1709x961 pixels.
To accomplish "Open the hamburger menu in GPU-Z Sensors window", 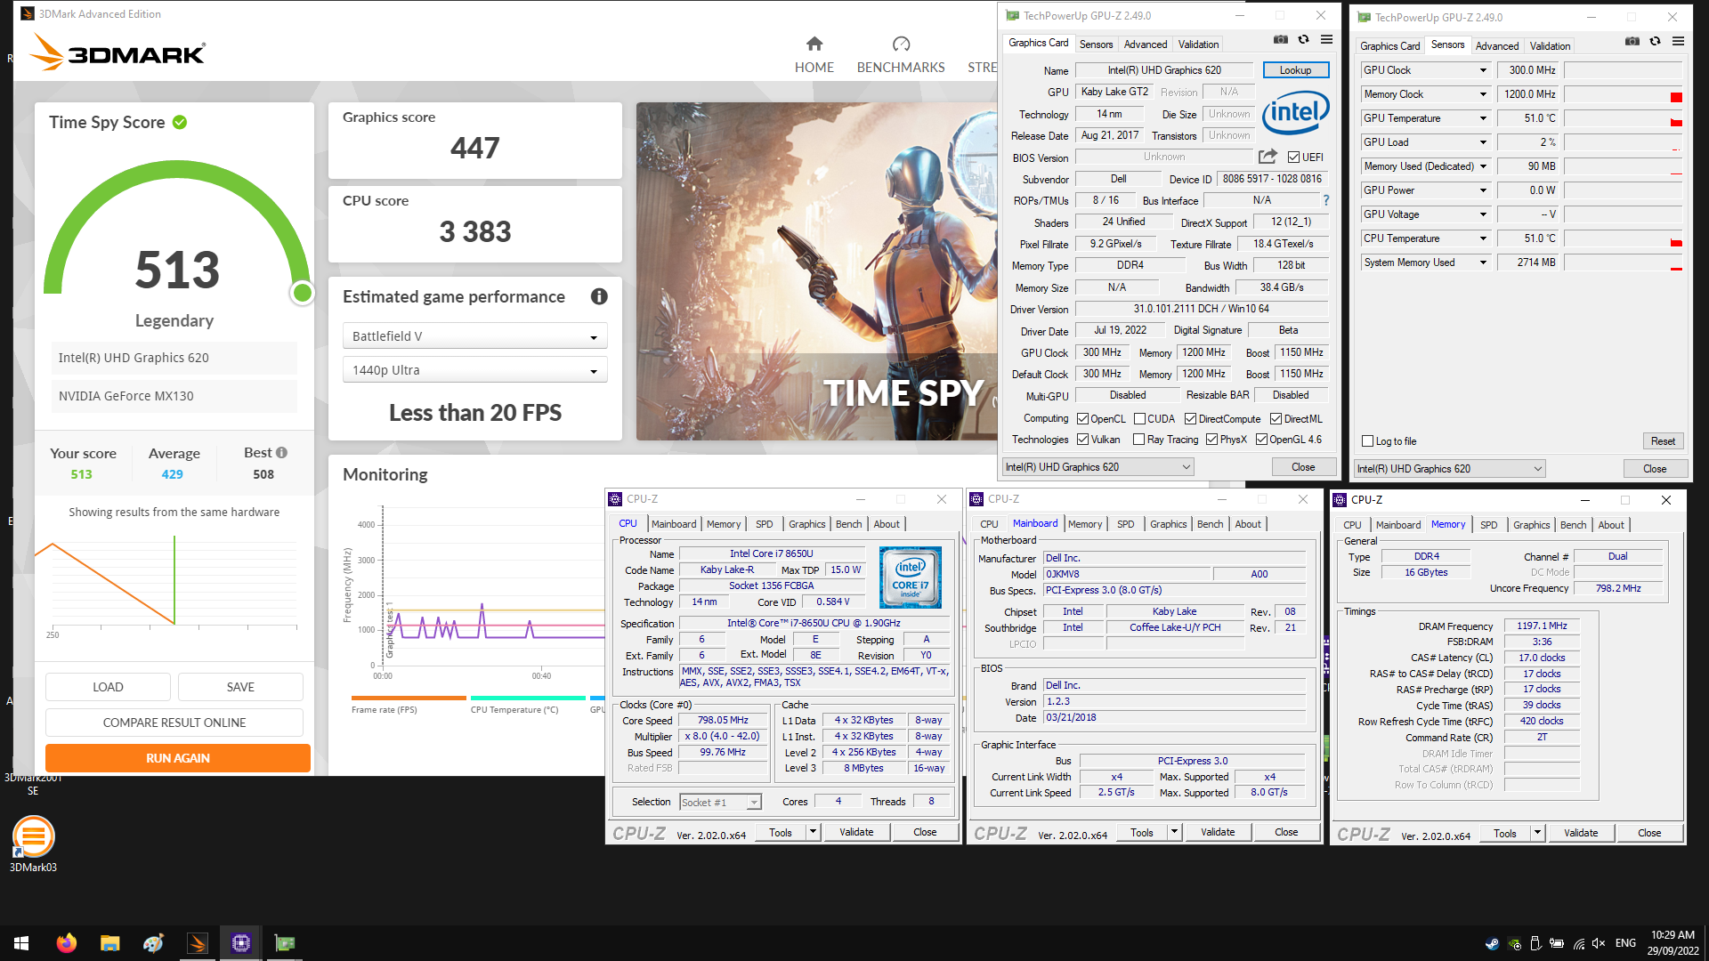I will point(1678,41).
